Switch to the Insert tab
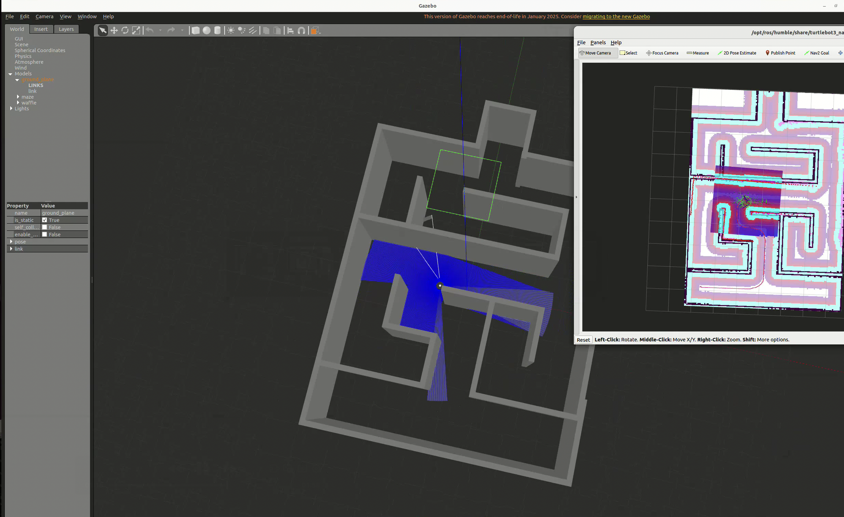 click(x=41, y=29)
